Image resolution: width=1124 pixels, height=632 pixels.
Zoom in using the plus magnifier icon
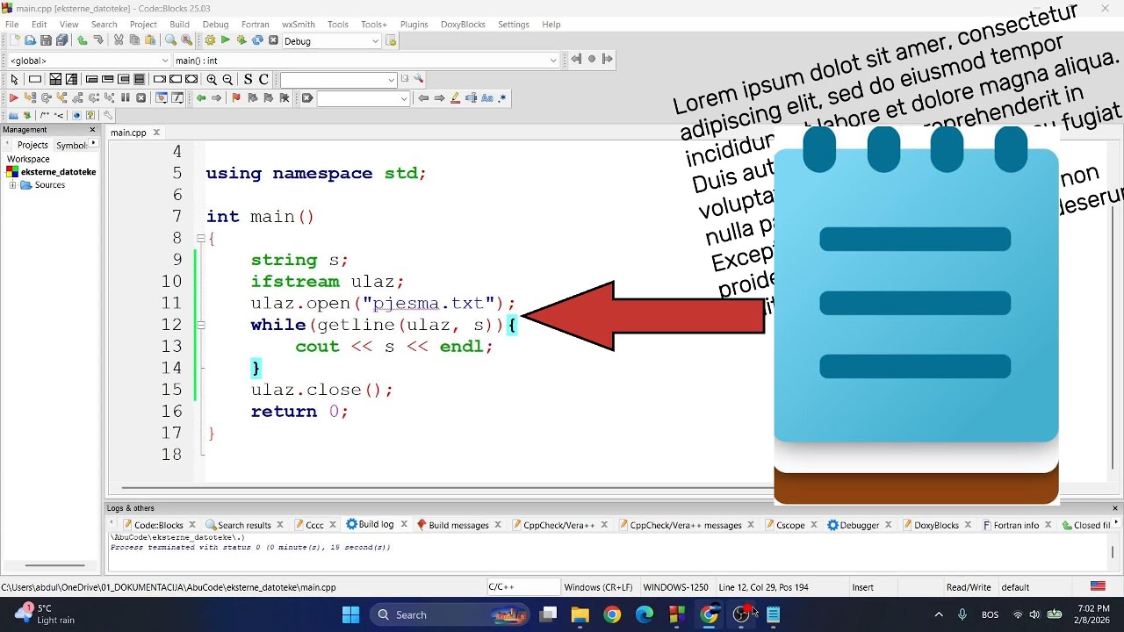tap(212, 80)
